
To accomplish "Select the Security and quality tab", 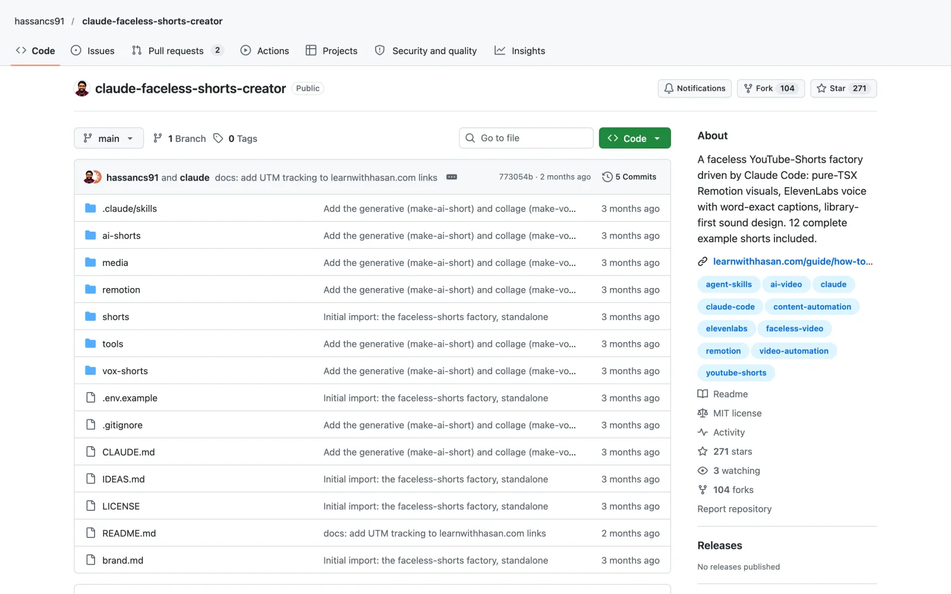I will [x=426, y=50].
